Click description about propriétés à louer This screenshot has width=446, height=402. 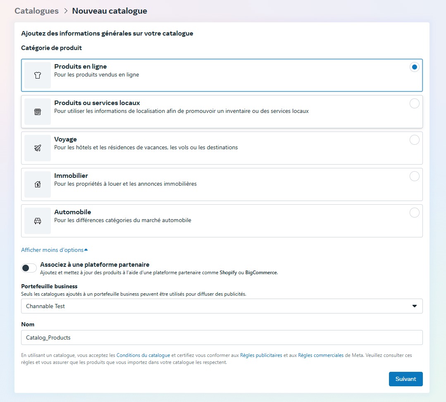125,184
